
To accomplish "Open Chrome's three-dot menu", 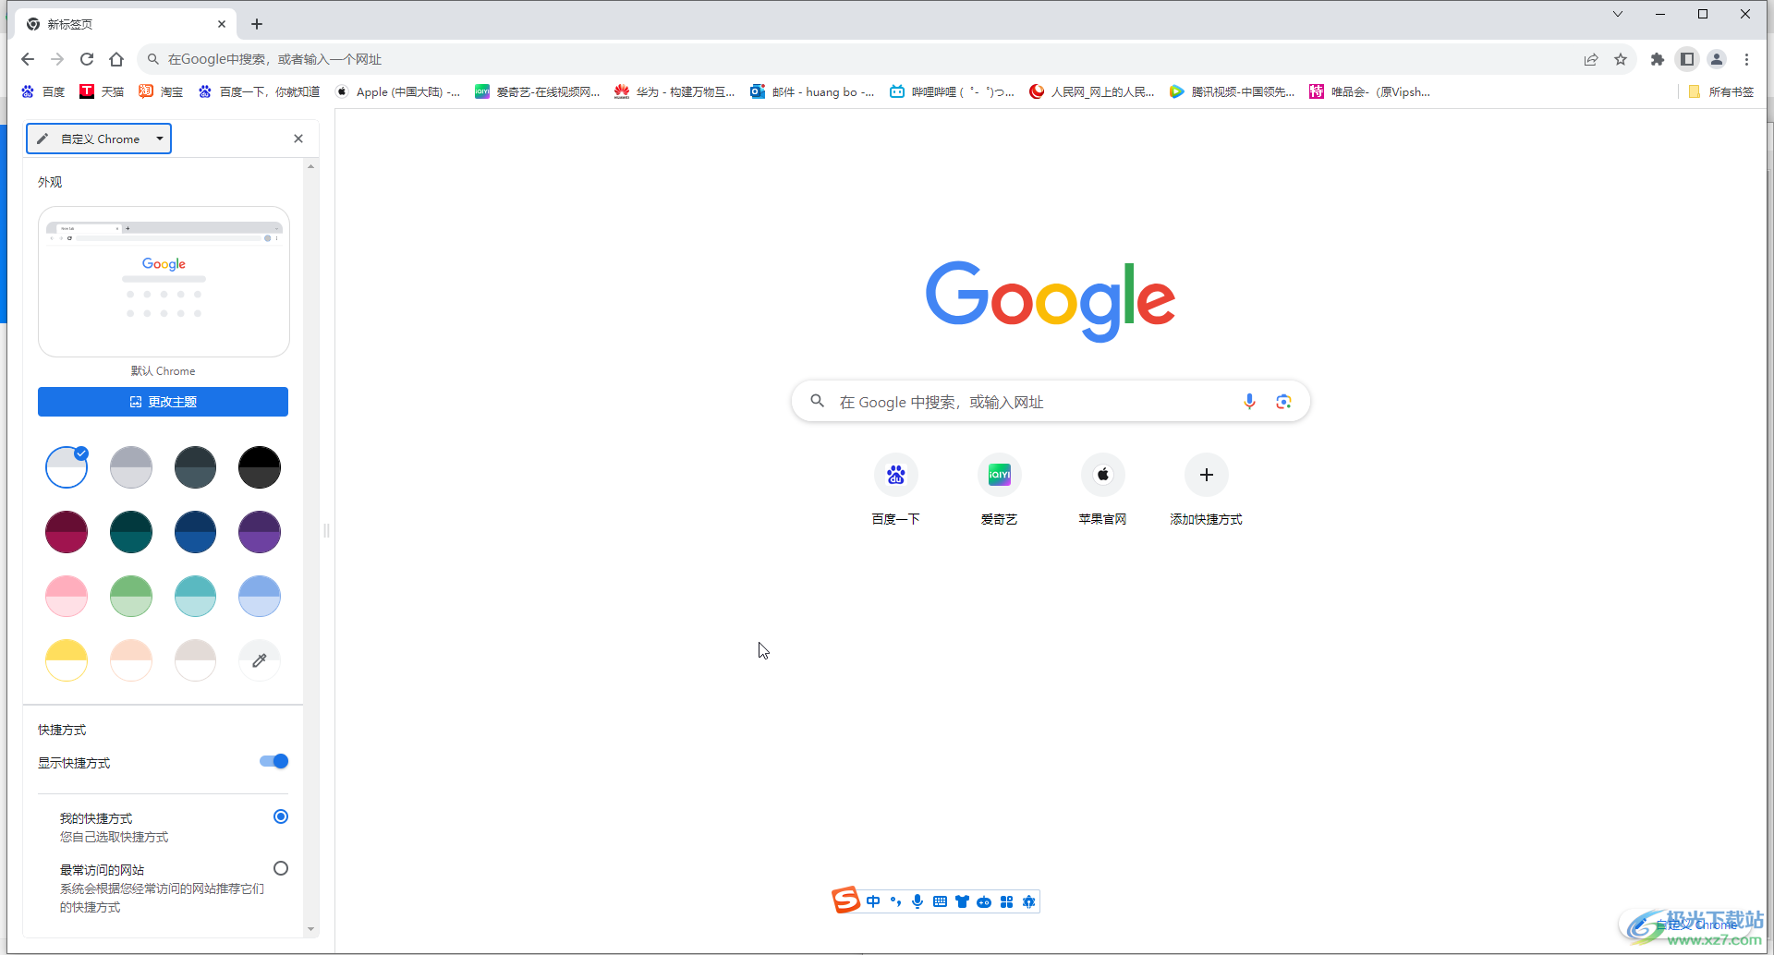I will [x=1746, y=59].
